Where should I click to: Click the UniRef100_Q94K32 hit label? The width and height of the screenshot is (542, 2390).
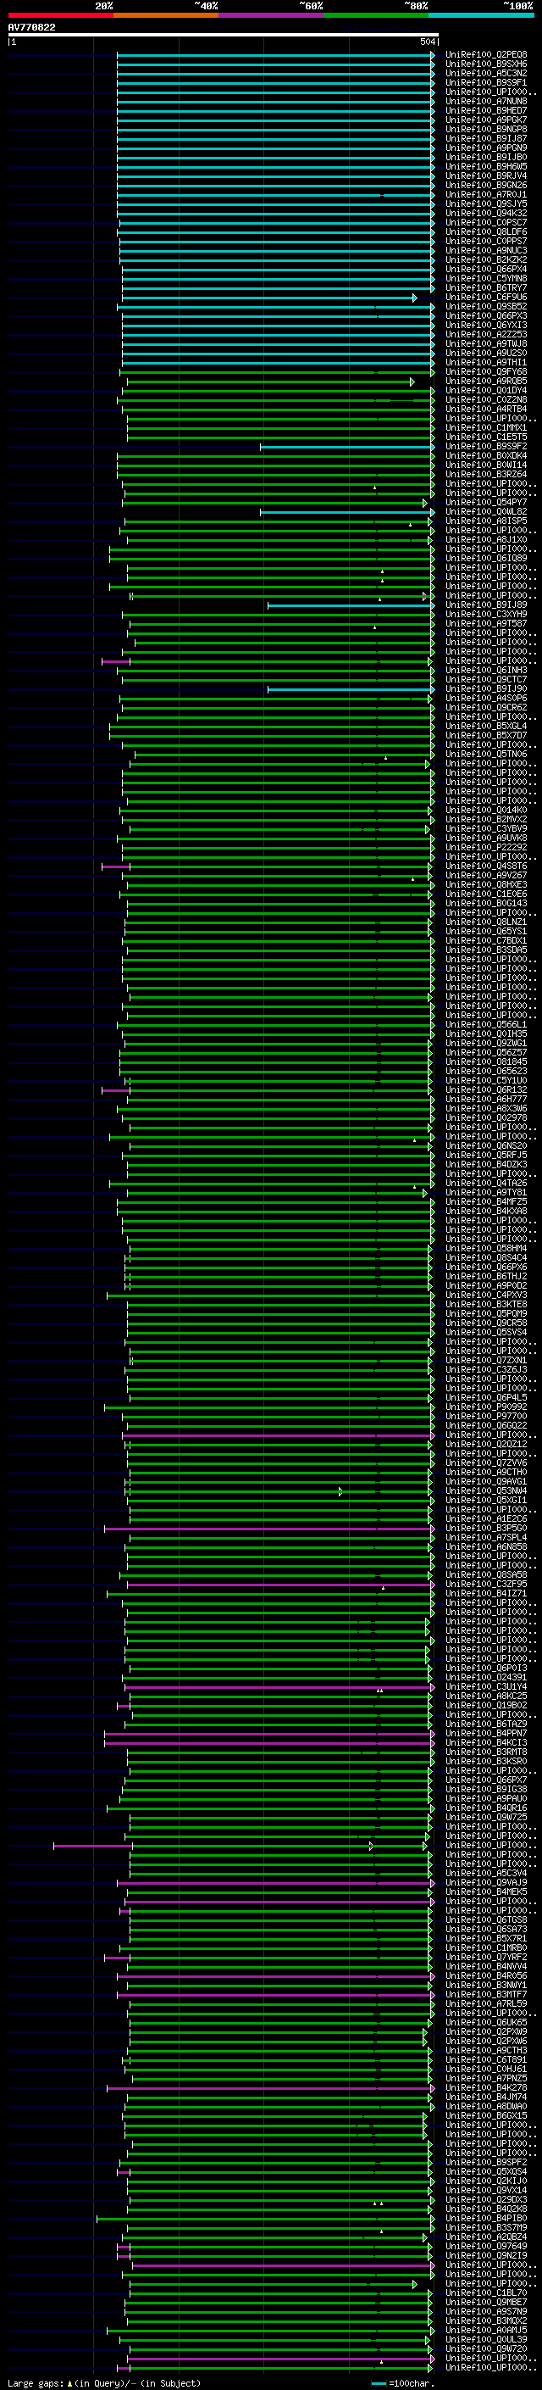pyautogui.click(x=485, y=214)
